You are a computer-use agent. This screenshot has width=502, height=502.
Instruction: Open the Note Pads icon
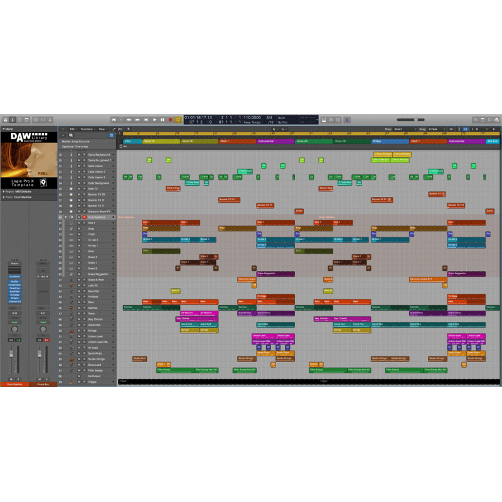(x=483, y=120)
